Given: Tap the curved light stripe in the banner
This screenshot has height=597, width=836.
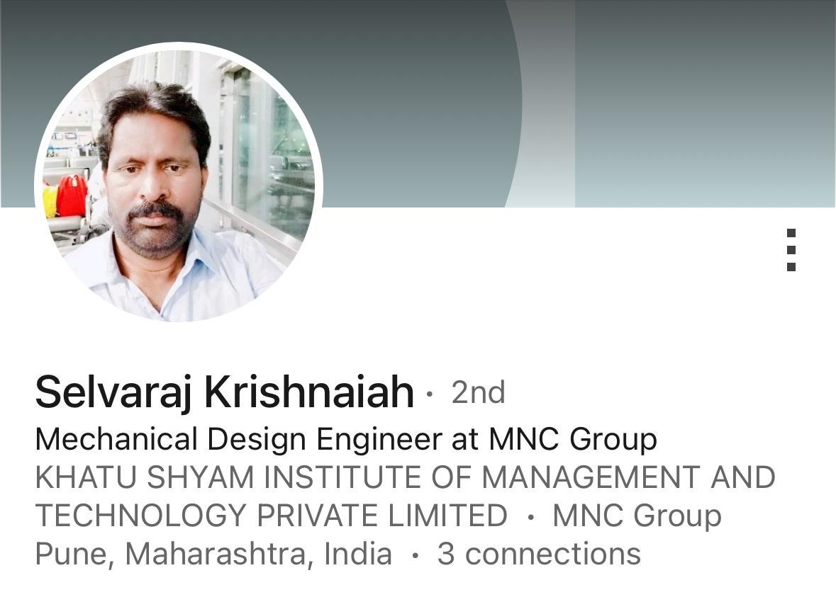Looking at the screenshot, I should pos(540,103).
